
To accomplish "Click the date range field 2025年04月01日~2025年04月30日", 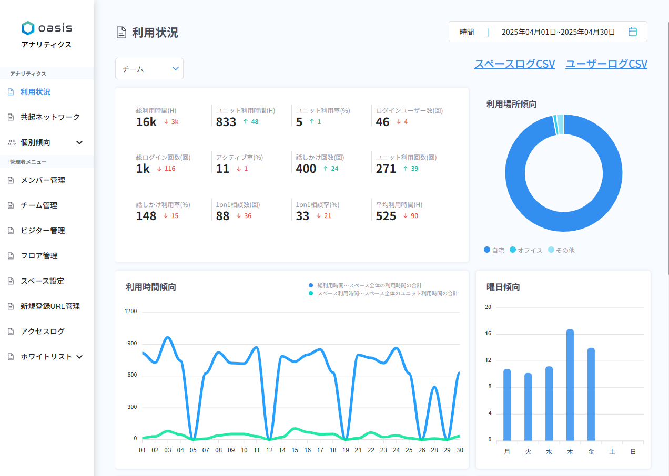I will (558, 32).
